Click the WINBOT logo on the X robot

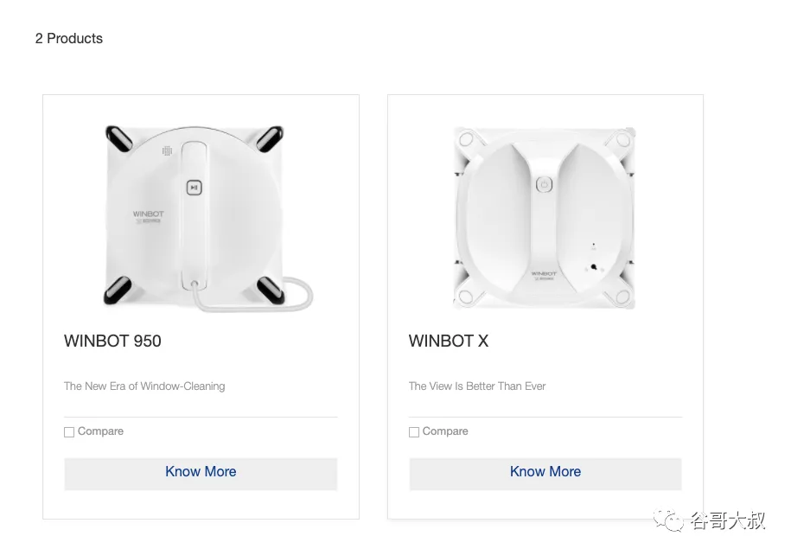tap(544, 276)
